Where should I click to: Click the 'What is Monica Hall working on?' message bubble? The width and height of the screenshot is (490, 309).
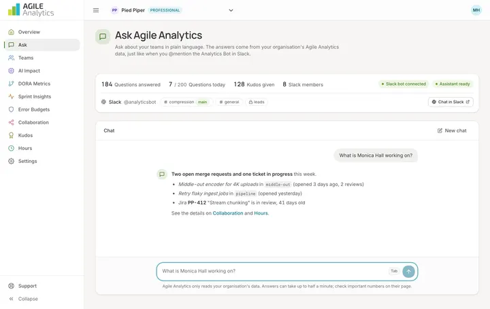click(x=376, y=156)
